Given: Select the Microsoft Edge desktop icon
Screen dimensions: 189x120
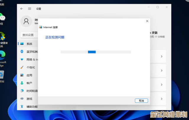Looking at the screenshot, I should (x=3, y=55).
